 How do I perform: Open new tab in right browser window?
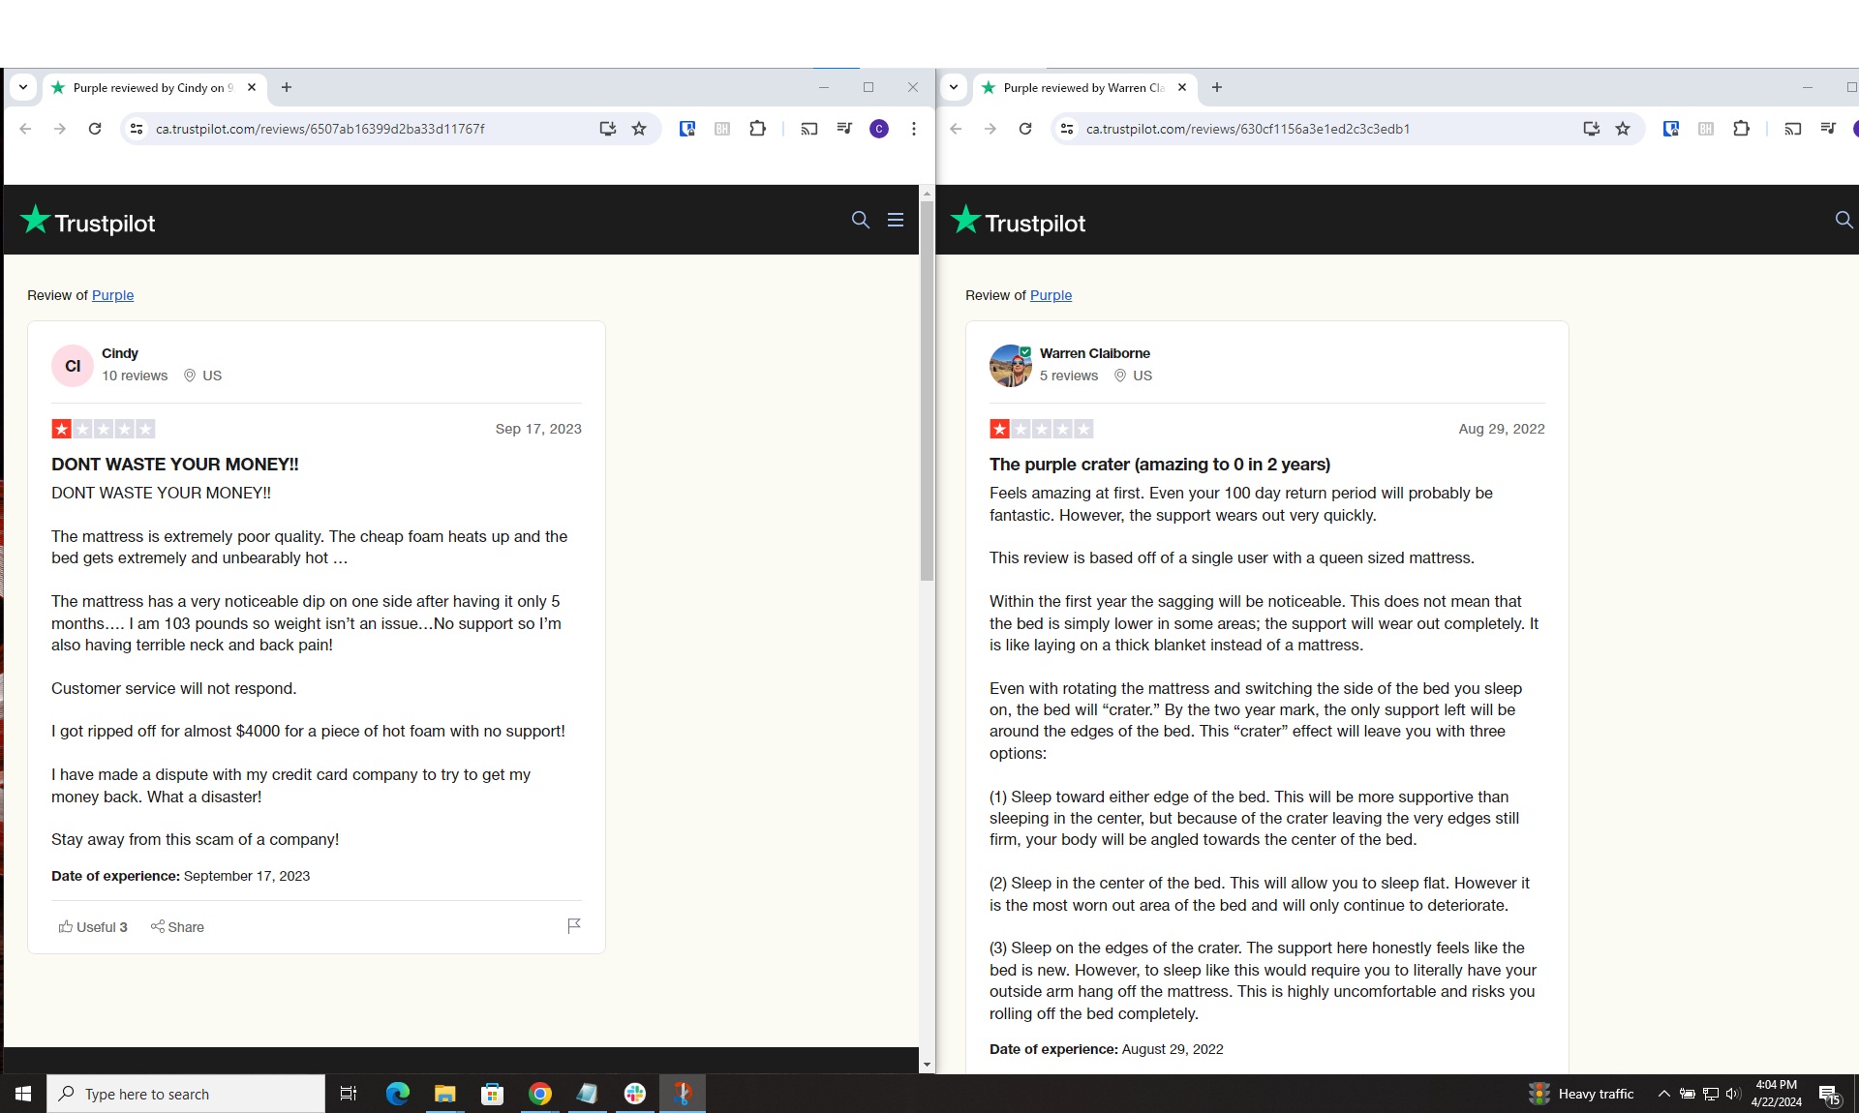1217,87
